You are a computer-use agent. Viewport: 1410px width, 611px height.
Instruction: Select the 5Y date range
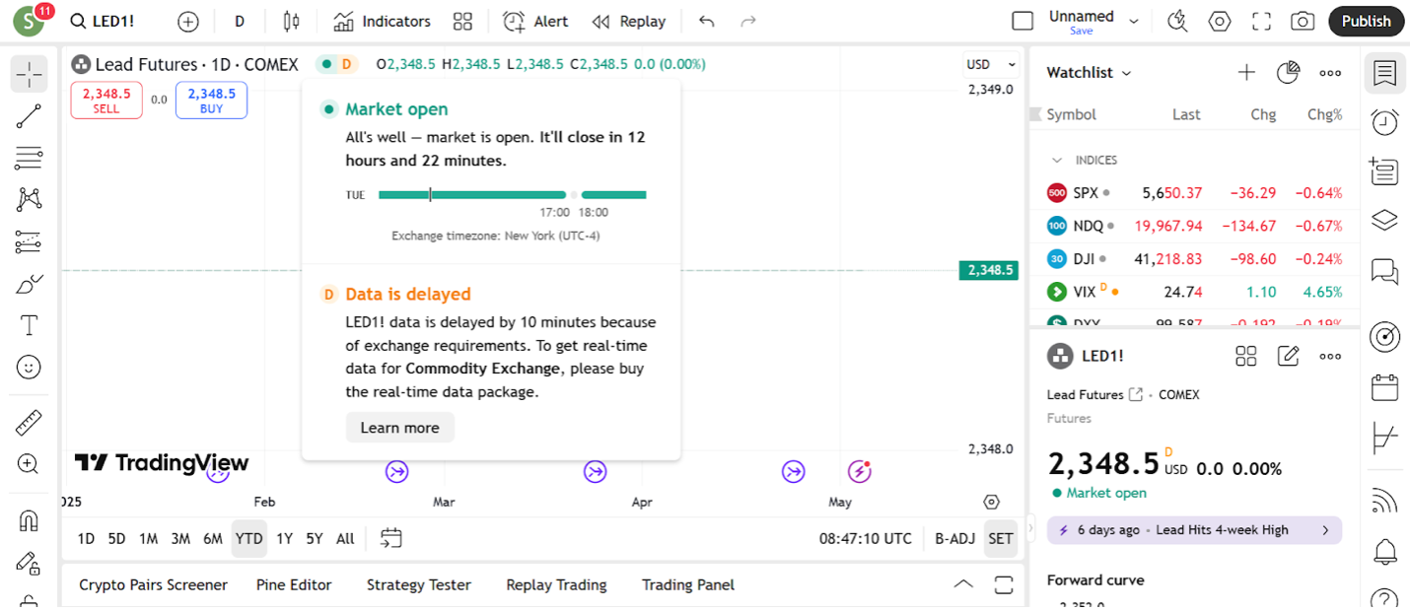(314, 538)
